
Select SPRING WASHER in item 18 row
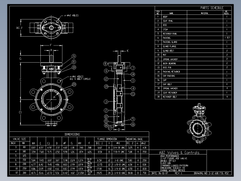[x=170, y=89]
